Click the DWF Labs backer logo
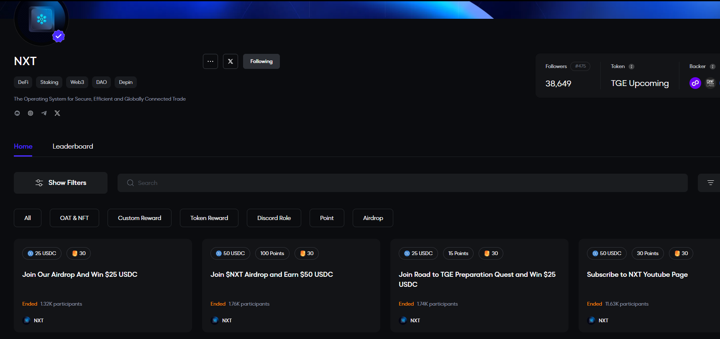Screen dimensions: 720x339 [x=710, y=83]
